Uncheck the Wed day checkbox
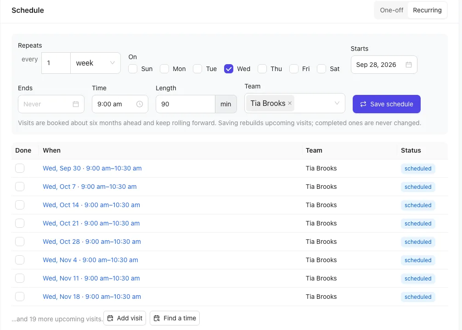Image resolution: width=462 pixels, height=330 pixels. pyautogui.click(x=229, y=69)
